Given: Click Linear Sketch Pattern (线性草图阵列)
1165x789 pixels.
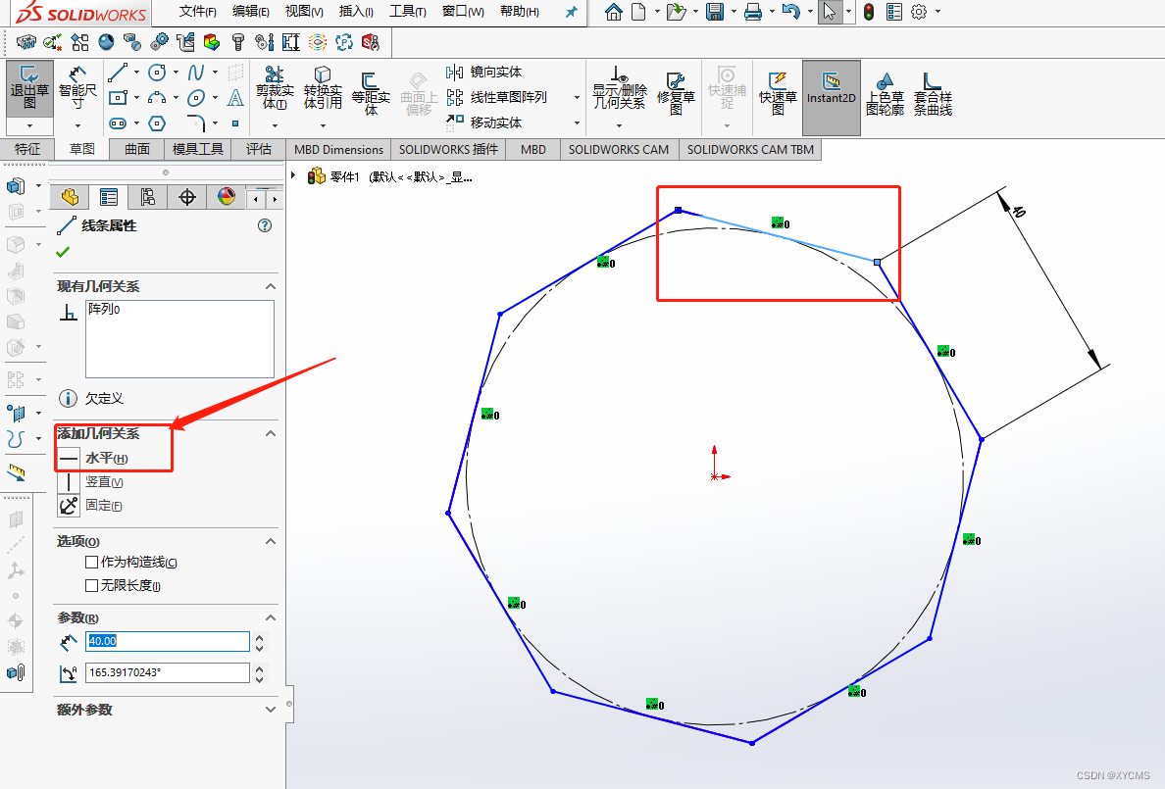Looking at the screenshot, I should 496,97.
